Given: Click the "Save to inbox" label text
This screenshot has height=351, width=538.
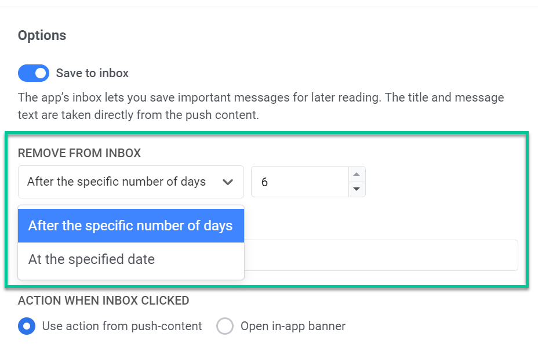Looking at the screenshot, I should point(92,73).
